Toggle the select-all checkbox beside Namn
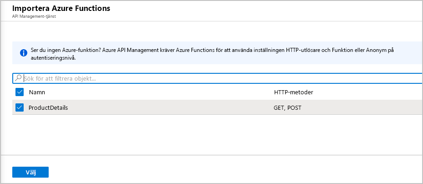Image resolution: width=423 pixels, height=184 pixels. point(20,92)
